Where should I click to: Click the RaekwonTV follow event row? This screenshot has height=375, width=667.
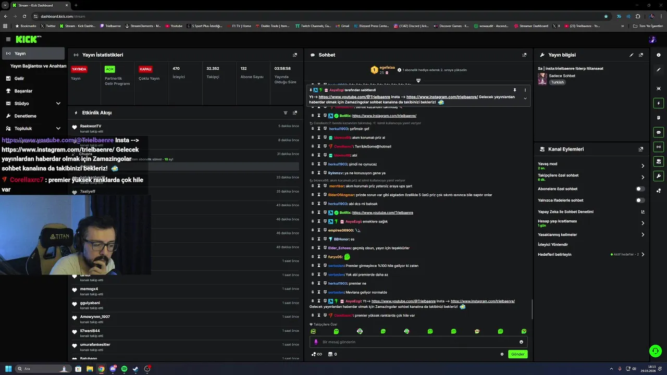click(186, 128)
